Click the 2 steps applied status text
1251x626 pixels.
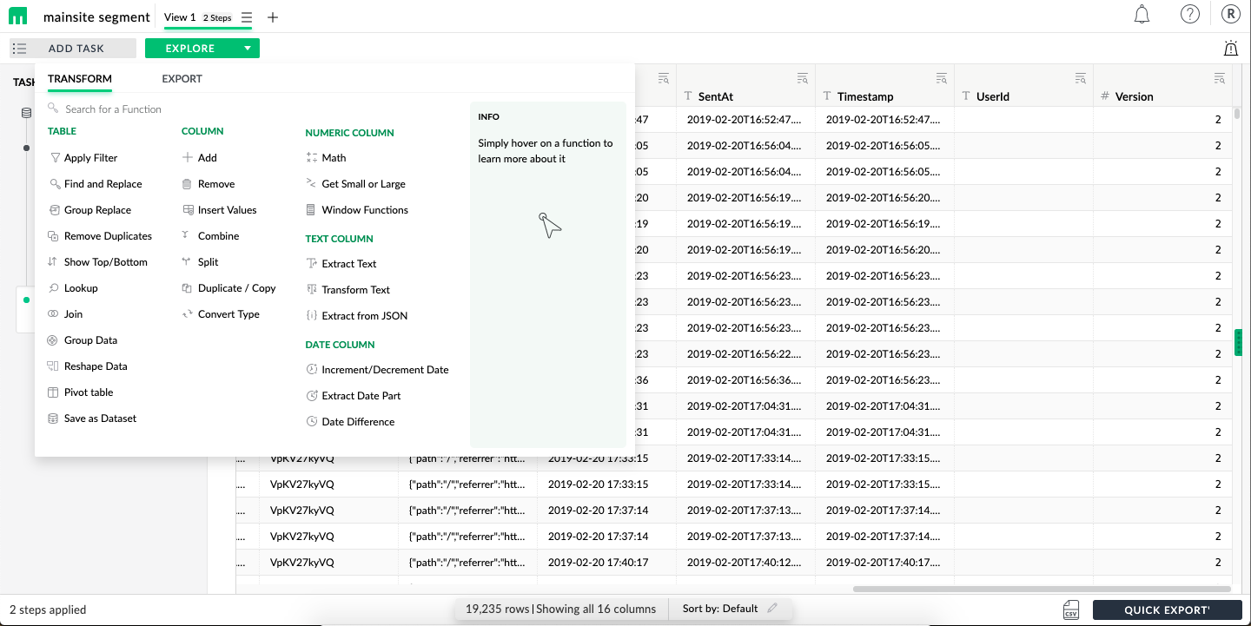click(48, 610)
